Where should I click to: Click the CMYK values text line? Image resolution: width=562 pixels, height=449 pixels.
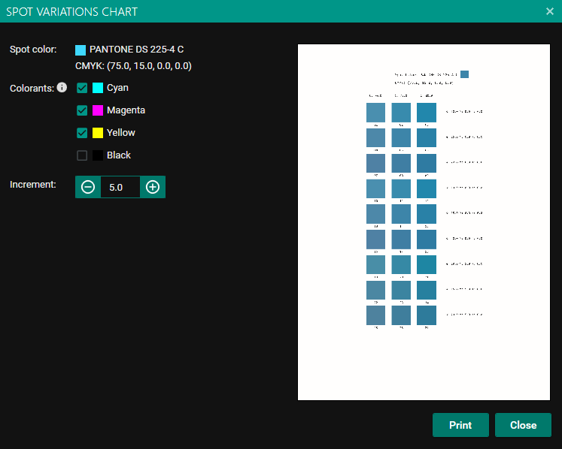(133, 66)
